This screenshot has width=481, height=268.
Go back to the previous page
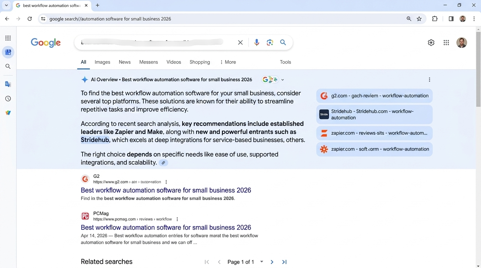[x=7, y=19]
